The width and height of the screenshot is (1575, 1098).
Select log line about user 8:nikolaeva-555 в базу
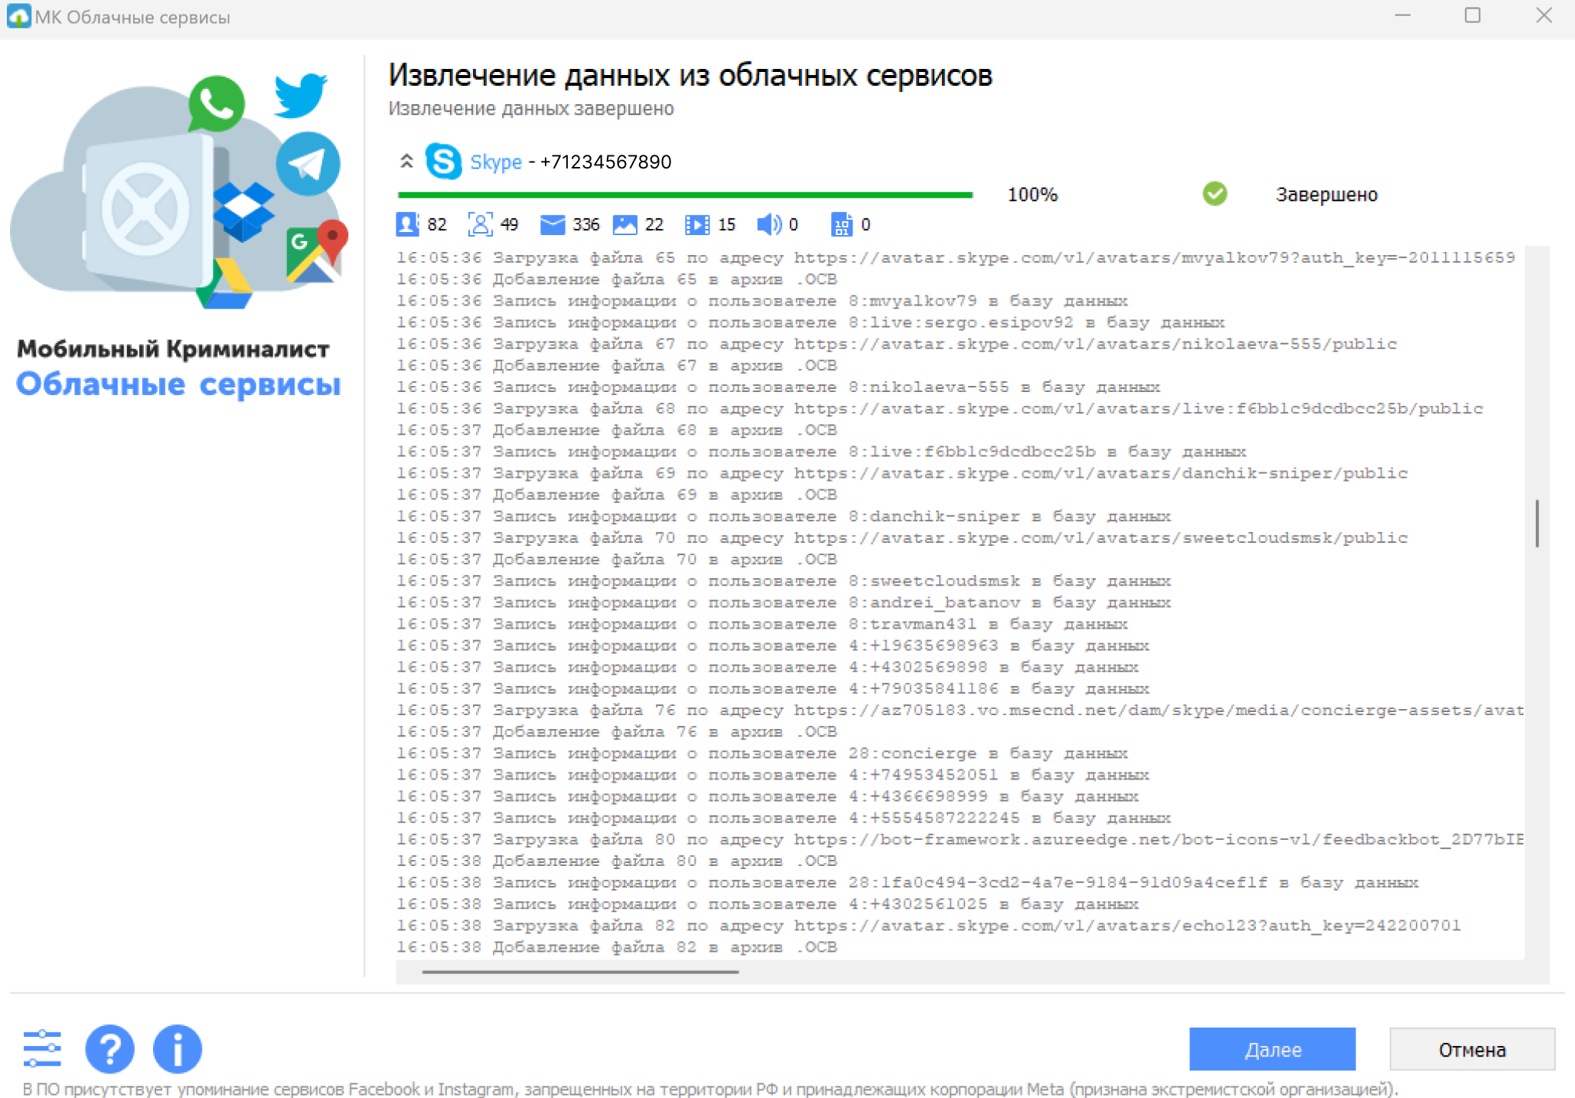(x=778, y=387)
